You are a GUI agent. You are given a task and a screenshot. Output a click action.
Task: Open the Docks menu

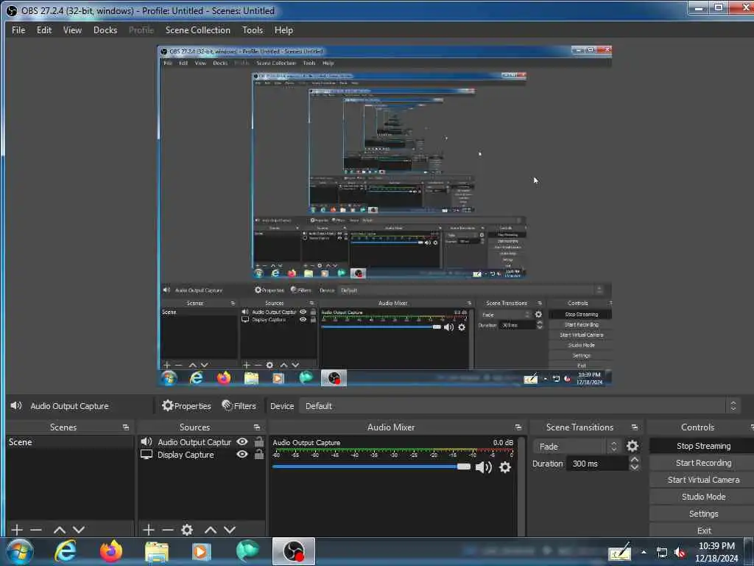point(105,29)
